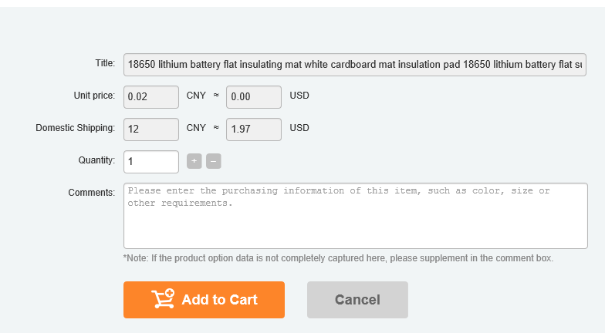Viewport: 605px width, 333px height.
Task: Click the Comments label
Action: (x=92, y=192)
